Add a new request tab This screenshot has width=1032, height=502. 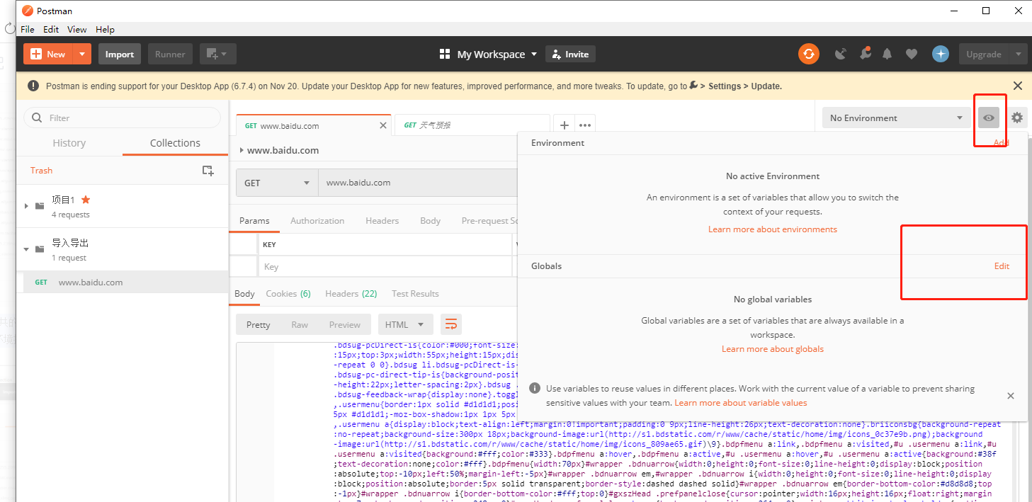564,125
